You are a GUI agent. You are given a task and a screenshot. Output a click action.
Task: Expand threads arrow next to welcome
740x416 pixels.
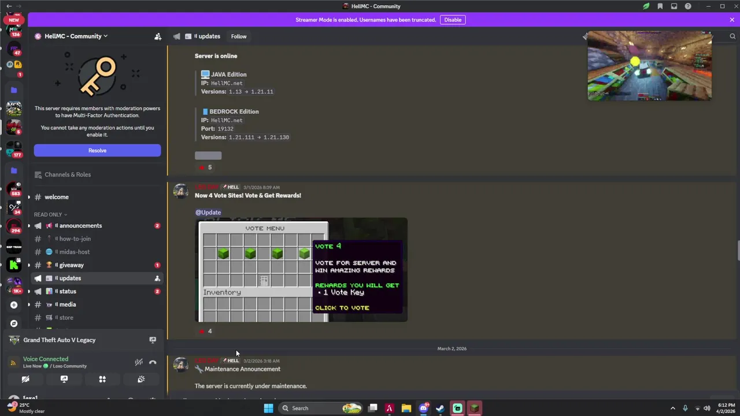[29, 197]
